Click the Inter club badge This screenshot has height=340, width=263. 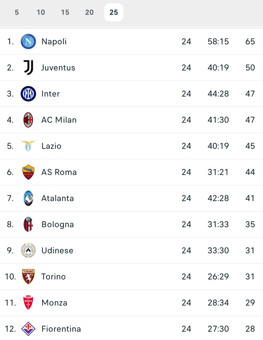[x=28, y=93]
